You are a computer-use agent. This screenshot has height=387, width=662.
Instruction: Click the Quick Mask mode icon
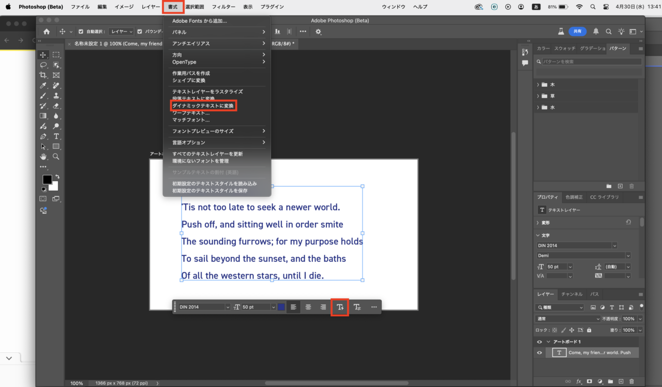[x=43, y=198]
